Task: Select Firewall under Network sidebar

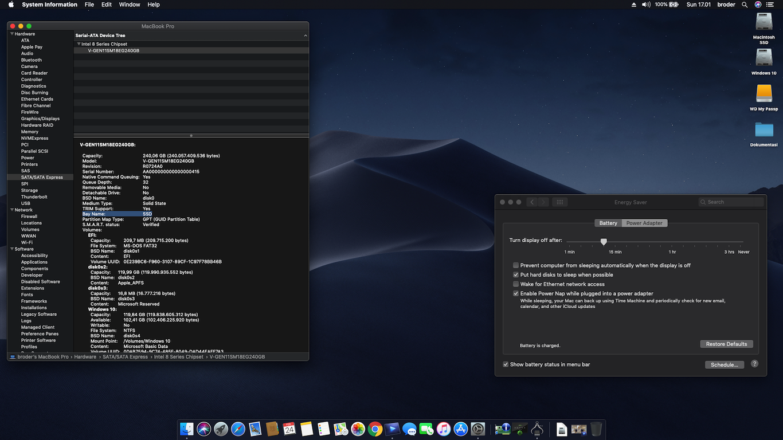Action: pos(29,217)
